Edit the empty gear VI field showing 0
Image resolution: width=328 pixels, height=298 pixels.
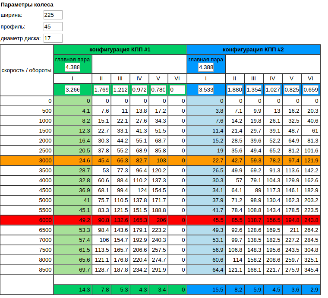coord(177,90)
